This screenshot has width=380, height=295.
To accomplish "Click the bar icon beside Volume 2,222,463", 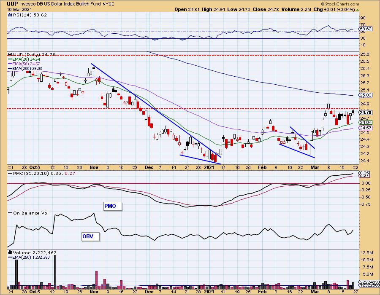I will [10, 253].
